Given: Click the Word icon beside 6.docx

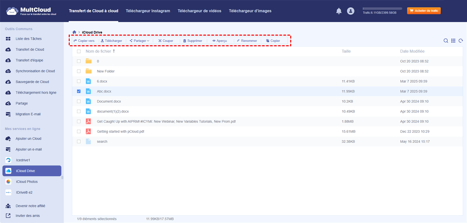Looking at the screenshot, I should [88, 81].
